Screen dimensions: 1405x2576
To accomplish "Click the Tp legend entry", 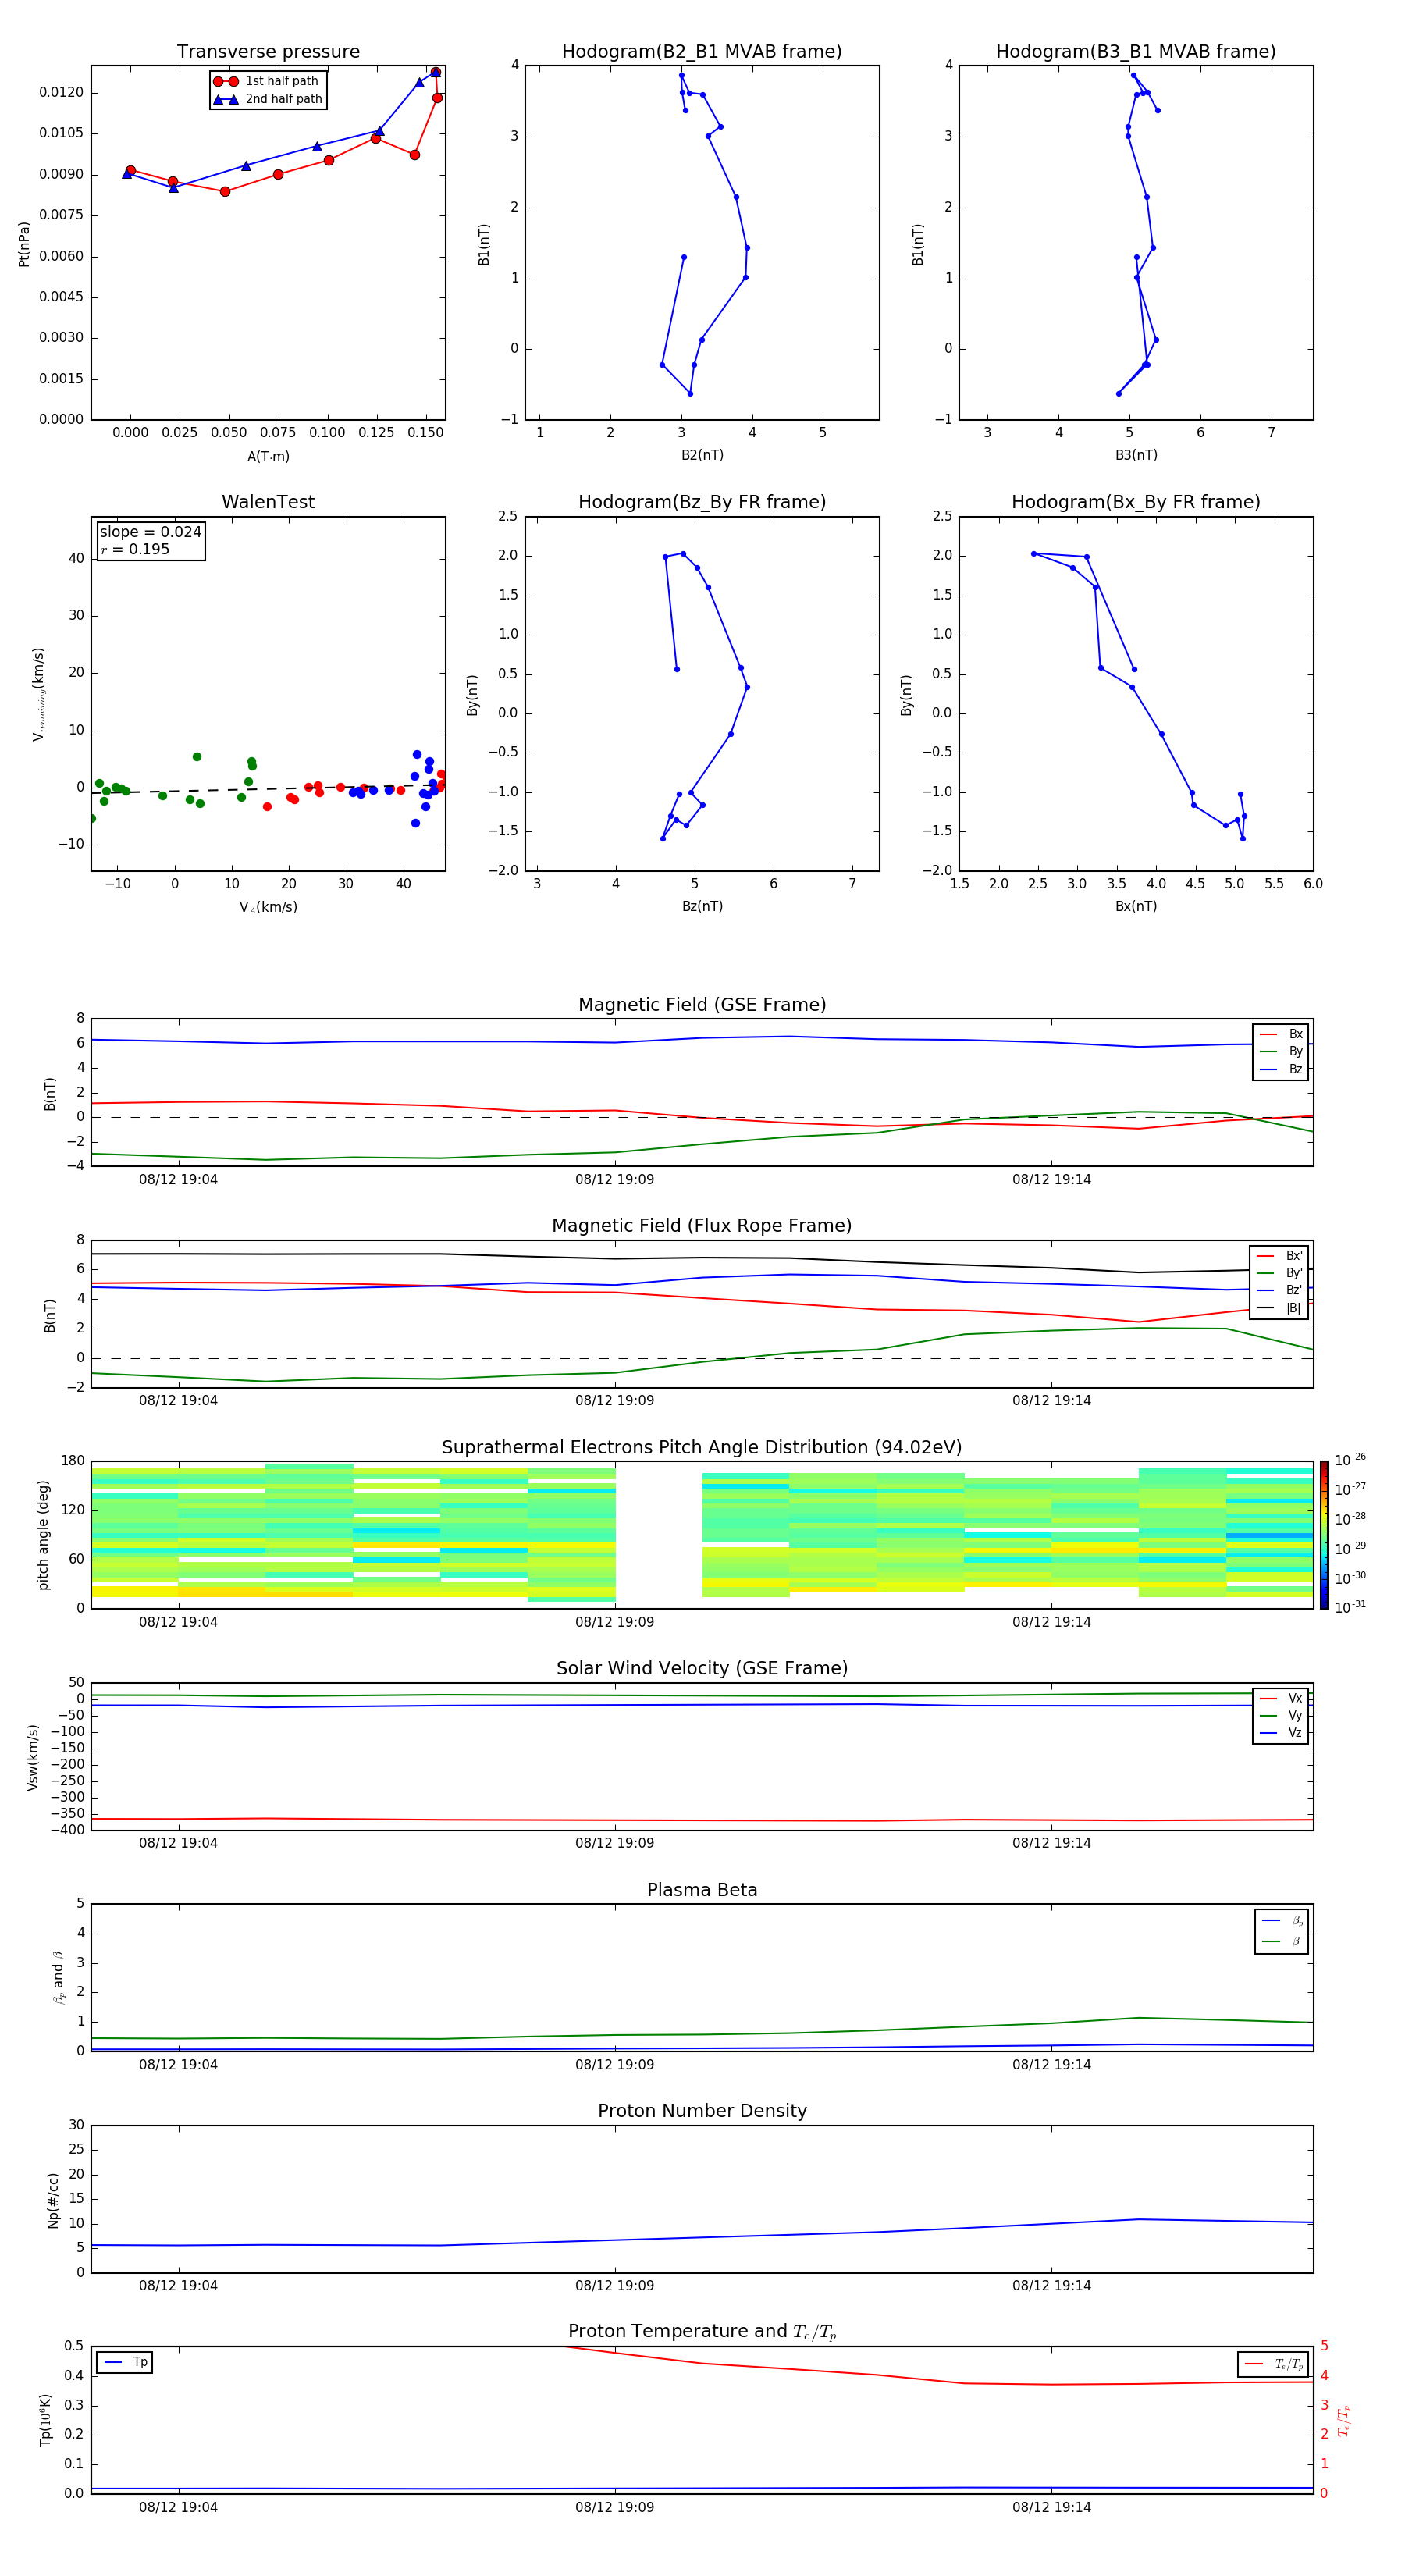I will click(125, 2363).
